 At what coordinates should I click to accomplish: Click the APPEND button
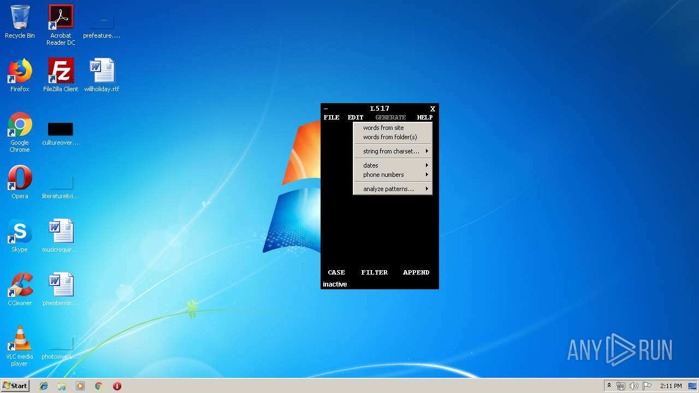416,272
